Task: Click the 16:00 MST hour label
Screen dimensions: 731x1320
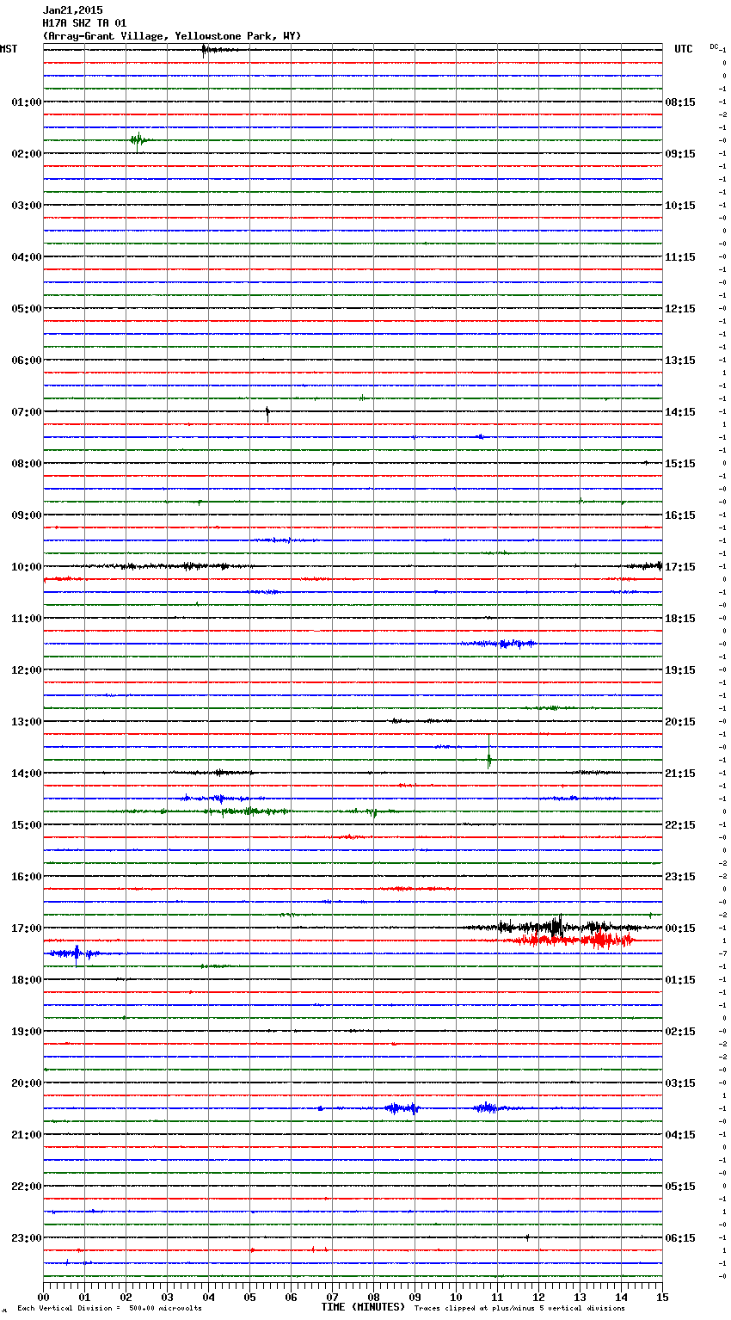Action: [27, 877]
